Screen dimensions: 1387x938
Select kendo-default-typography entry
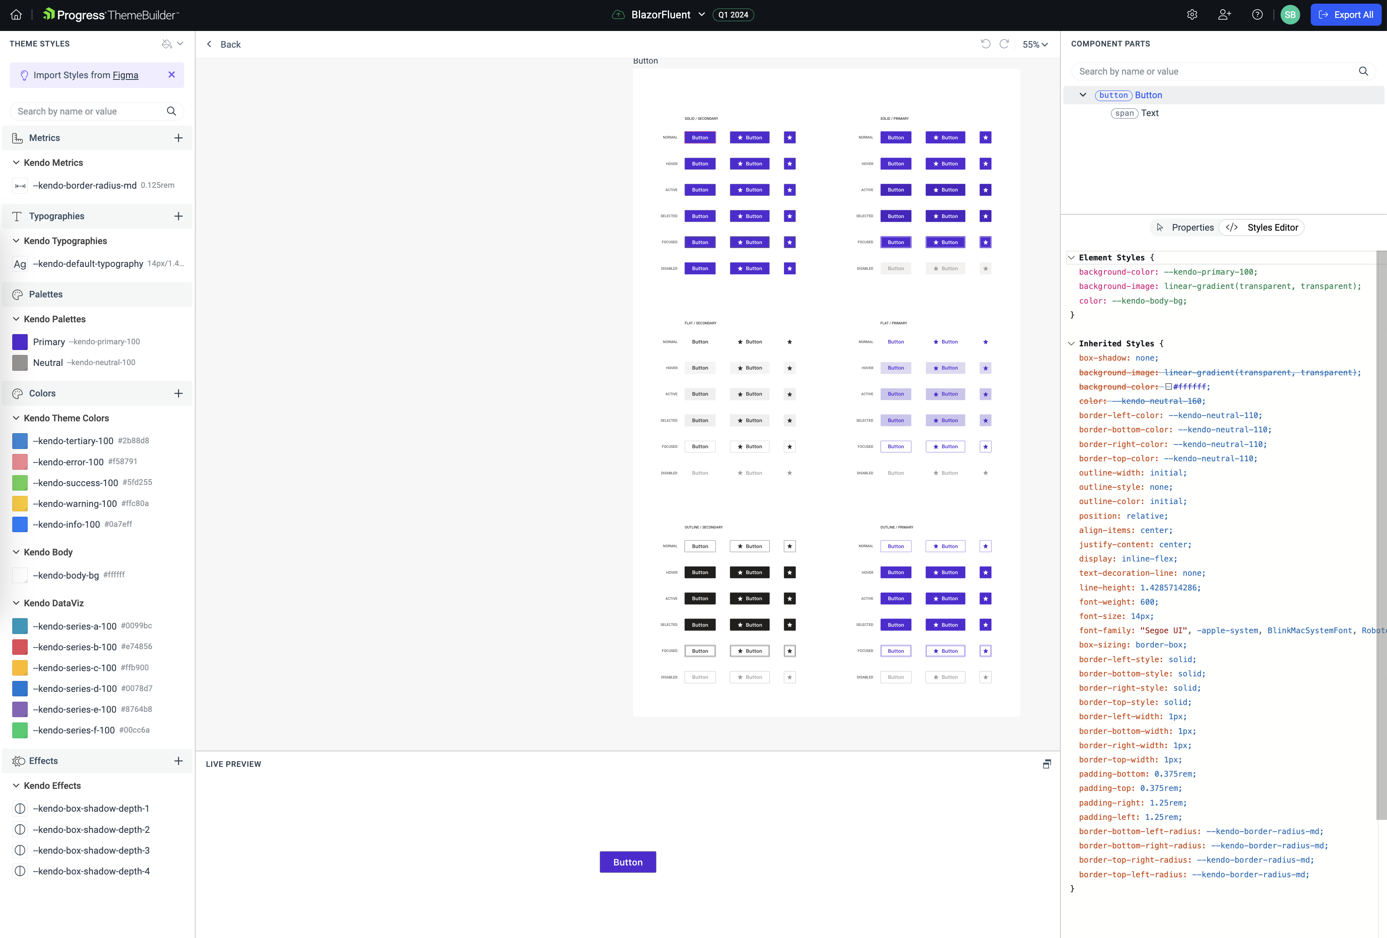tap(97, 264)
